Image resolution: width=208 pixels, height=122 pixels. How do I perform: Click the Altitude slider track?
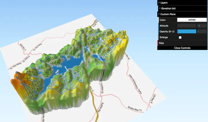[186, 26]
